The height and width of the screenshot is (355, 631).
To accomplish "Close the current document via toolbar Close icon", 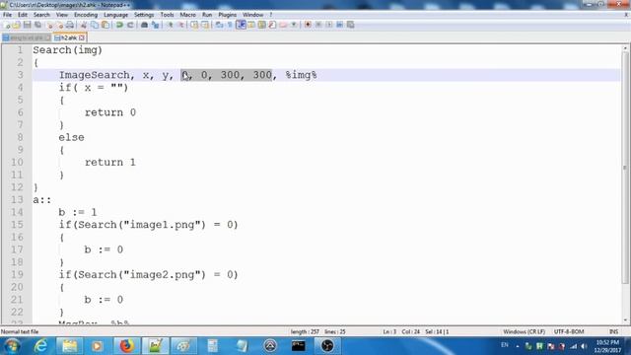I will click(x=49, y=25).
